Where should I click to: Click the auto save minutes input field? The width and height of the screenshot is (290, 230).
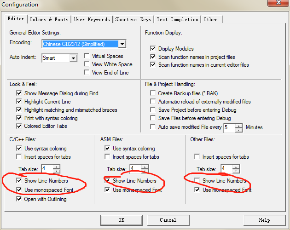click(229, 127)
